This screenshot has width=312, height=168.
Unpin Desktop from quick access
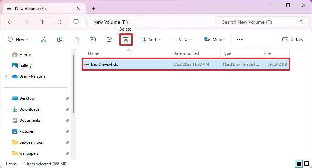click(68, 98)
